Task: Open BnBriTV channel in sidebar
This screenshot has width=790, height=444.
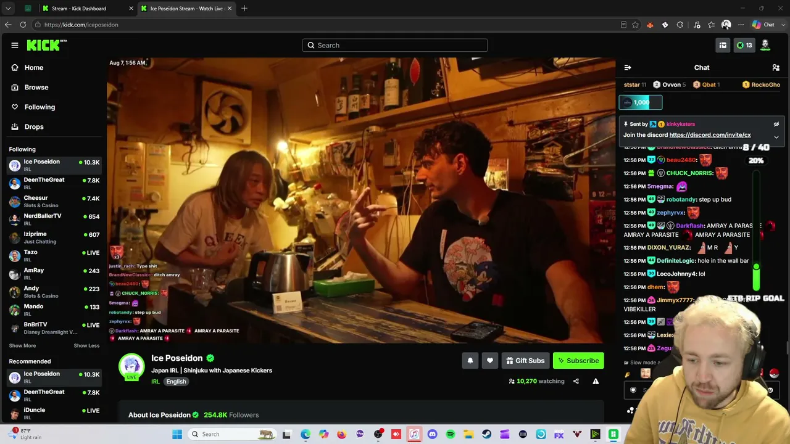Action: pyautogui.click(x=54, y=327)
